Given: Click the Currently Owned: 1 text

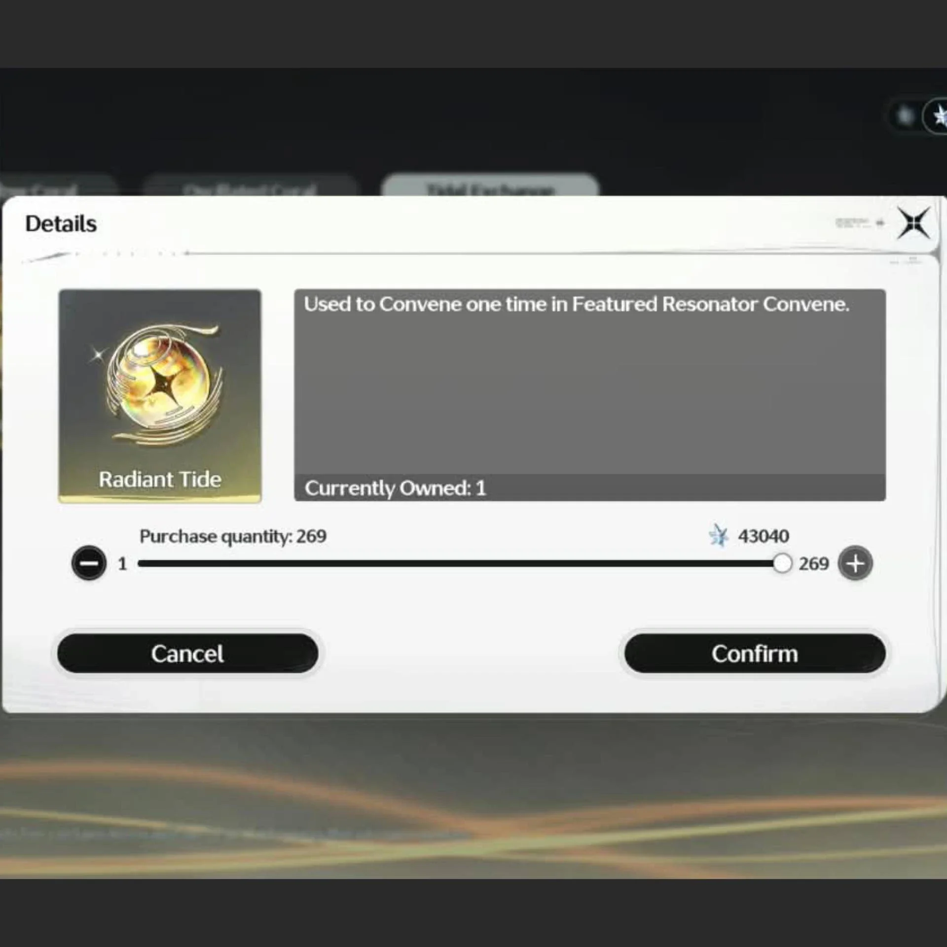Looking at the screenshot, I should (x=396, y=488).
